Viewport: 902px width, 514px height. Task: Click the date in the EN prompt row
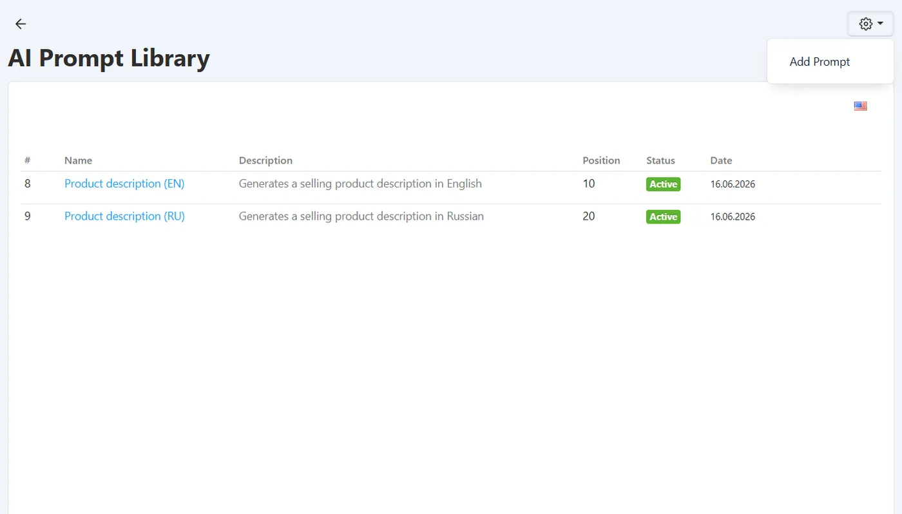(x=733, y=184)
